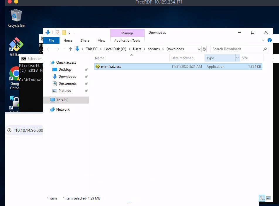Open the Application Tools tab
Image resolution: width=279 pixels, height=206 pixels.
click(x=127, y=40)
